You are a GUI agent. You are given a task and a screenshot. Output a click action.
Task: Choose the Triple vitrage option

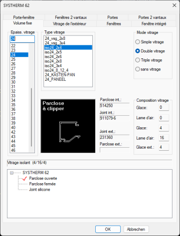[x=149, y=60]
